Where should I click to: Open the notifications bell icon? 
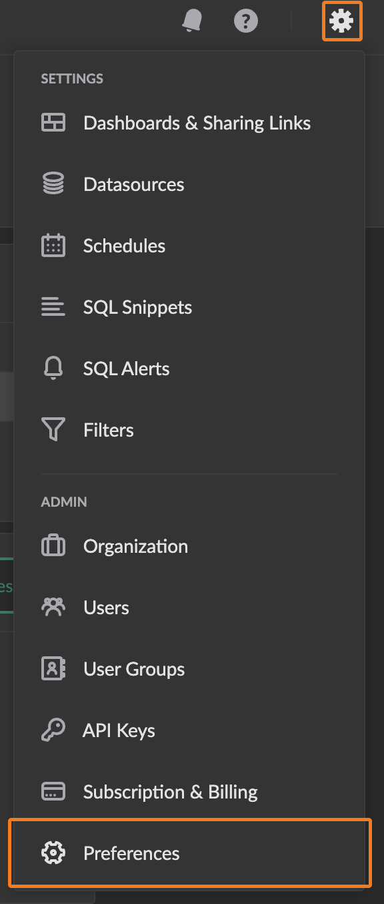click(x=192, y=21)
